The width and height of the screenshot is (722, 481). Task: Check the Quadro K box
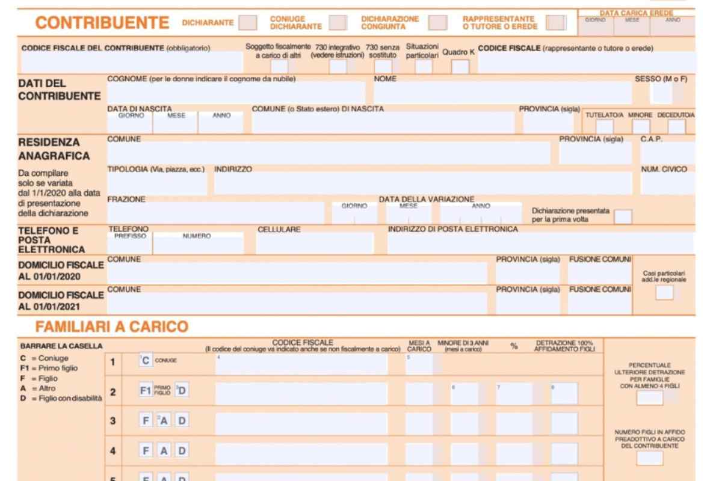pos(460,66)
